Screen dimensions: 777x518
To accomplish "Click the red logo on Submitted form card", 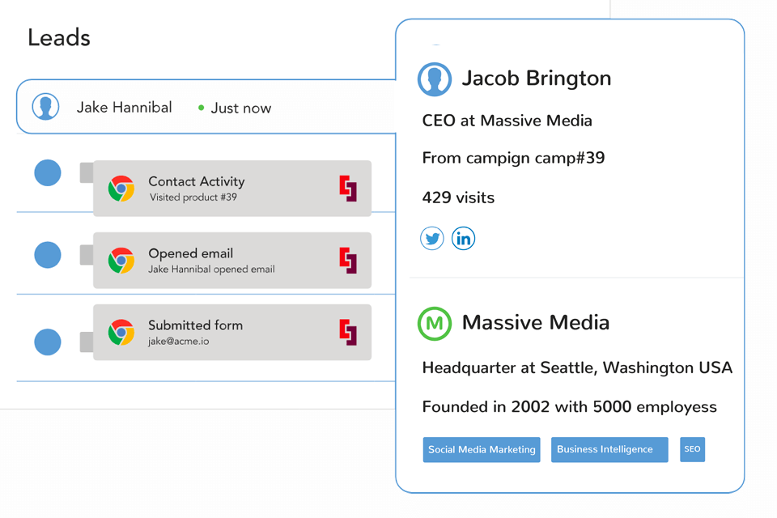I will (348, 333).
